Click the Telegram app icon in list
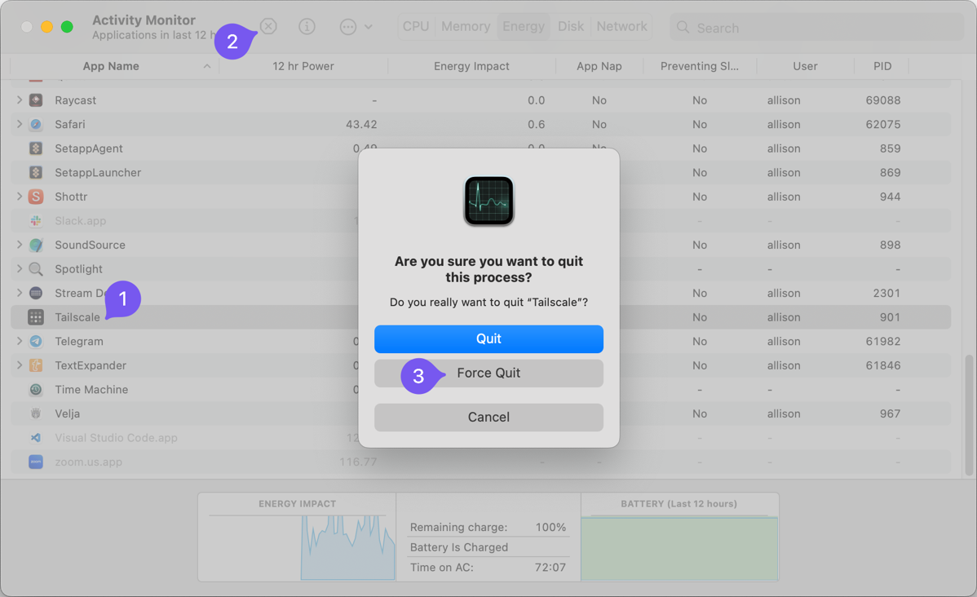This screenshot has height=597, width=977. (x=36, y=342)
